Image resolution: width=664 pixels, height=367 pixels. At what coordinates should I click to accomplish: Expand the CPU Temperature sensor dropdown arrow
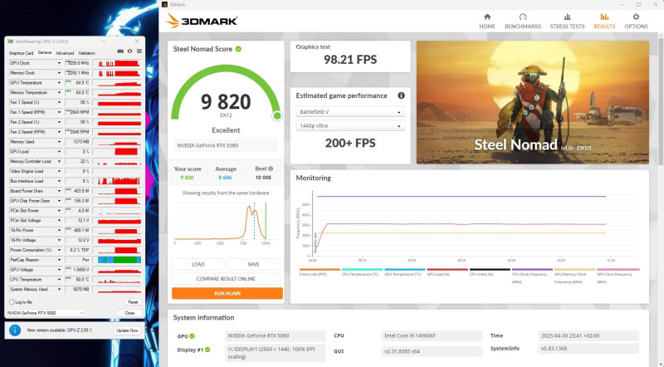pyautogui.click(x=59, y=280)
